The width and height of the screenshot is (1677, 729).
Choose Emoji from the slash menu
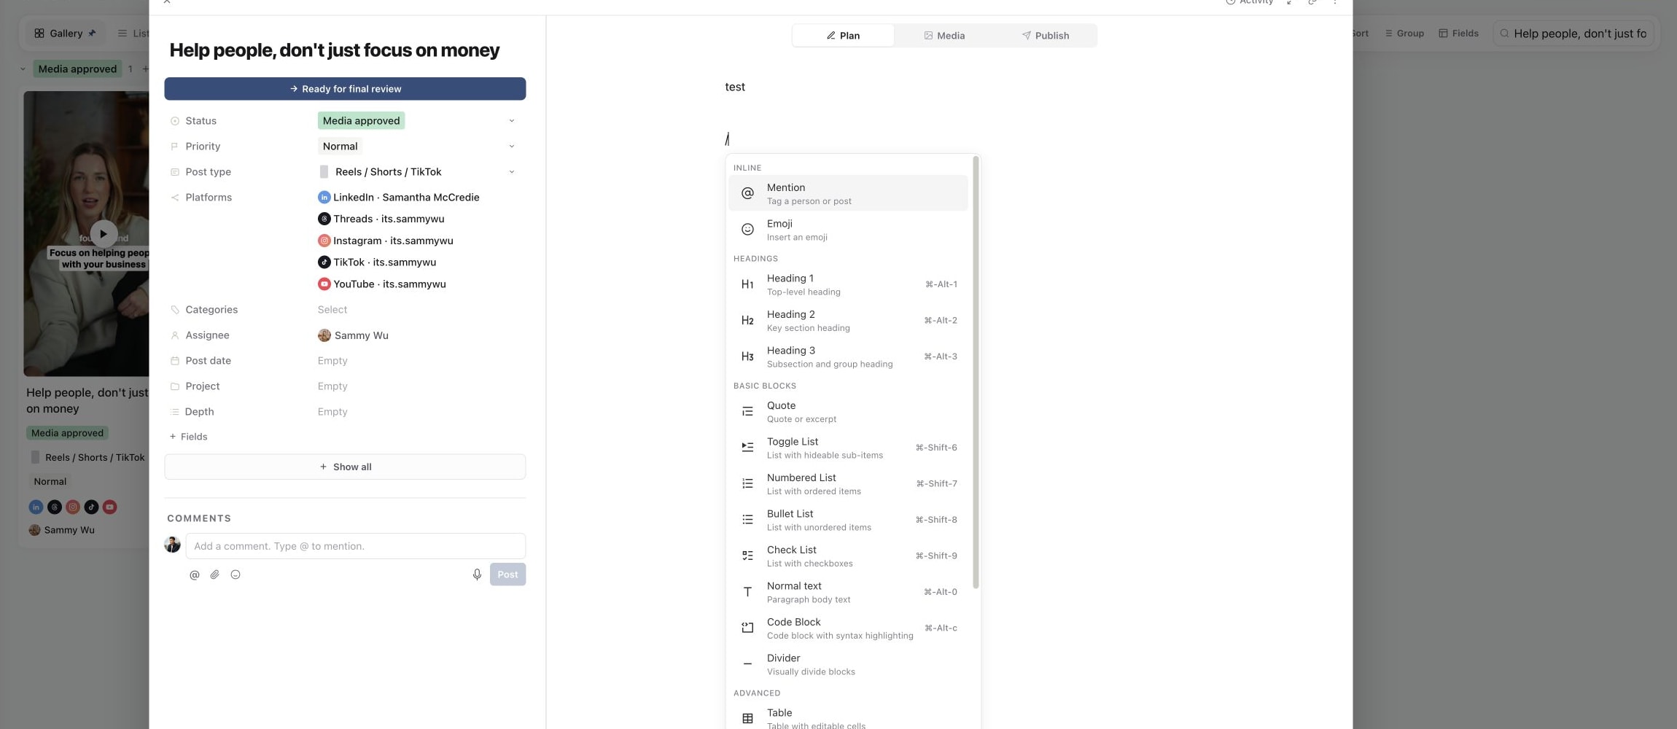pos(848,230)
